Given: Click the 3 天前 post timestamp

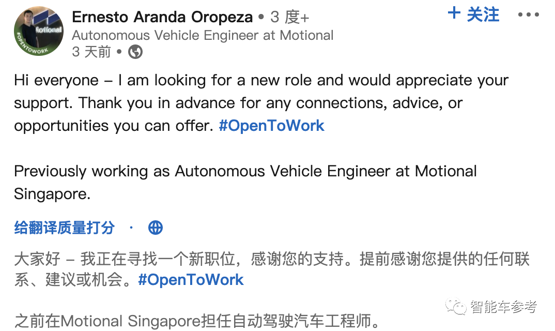Looking at the screenshot, I should (x=91, y=52).
